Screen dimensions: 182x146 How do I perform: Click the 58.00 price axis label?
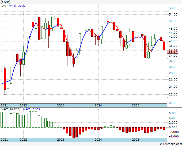pyautogui.click(x=173, y=8)
